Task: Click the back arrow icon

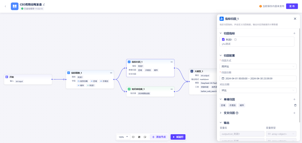Action: [5, 6]
